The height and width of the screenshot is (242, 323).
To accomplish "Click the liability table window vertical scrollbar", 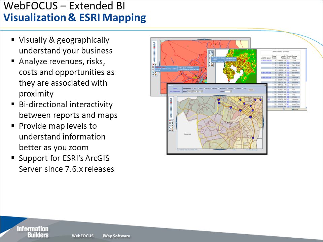I will (x=306, y=79).
